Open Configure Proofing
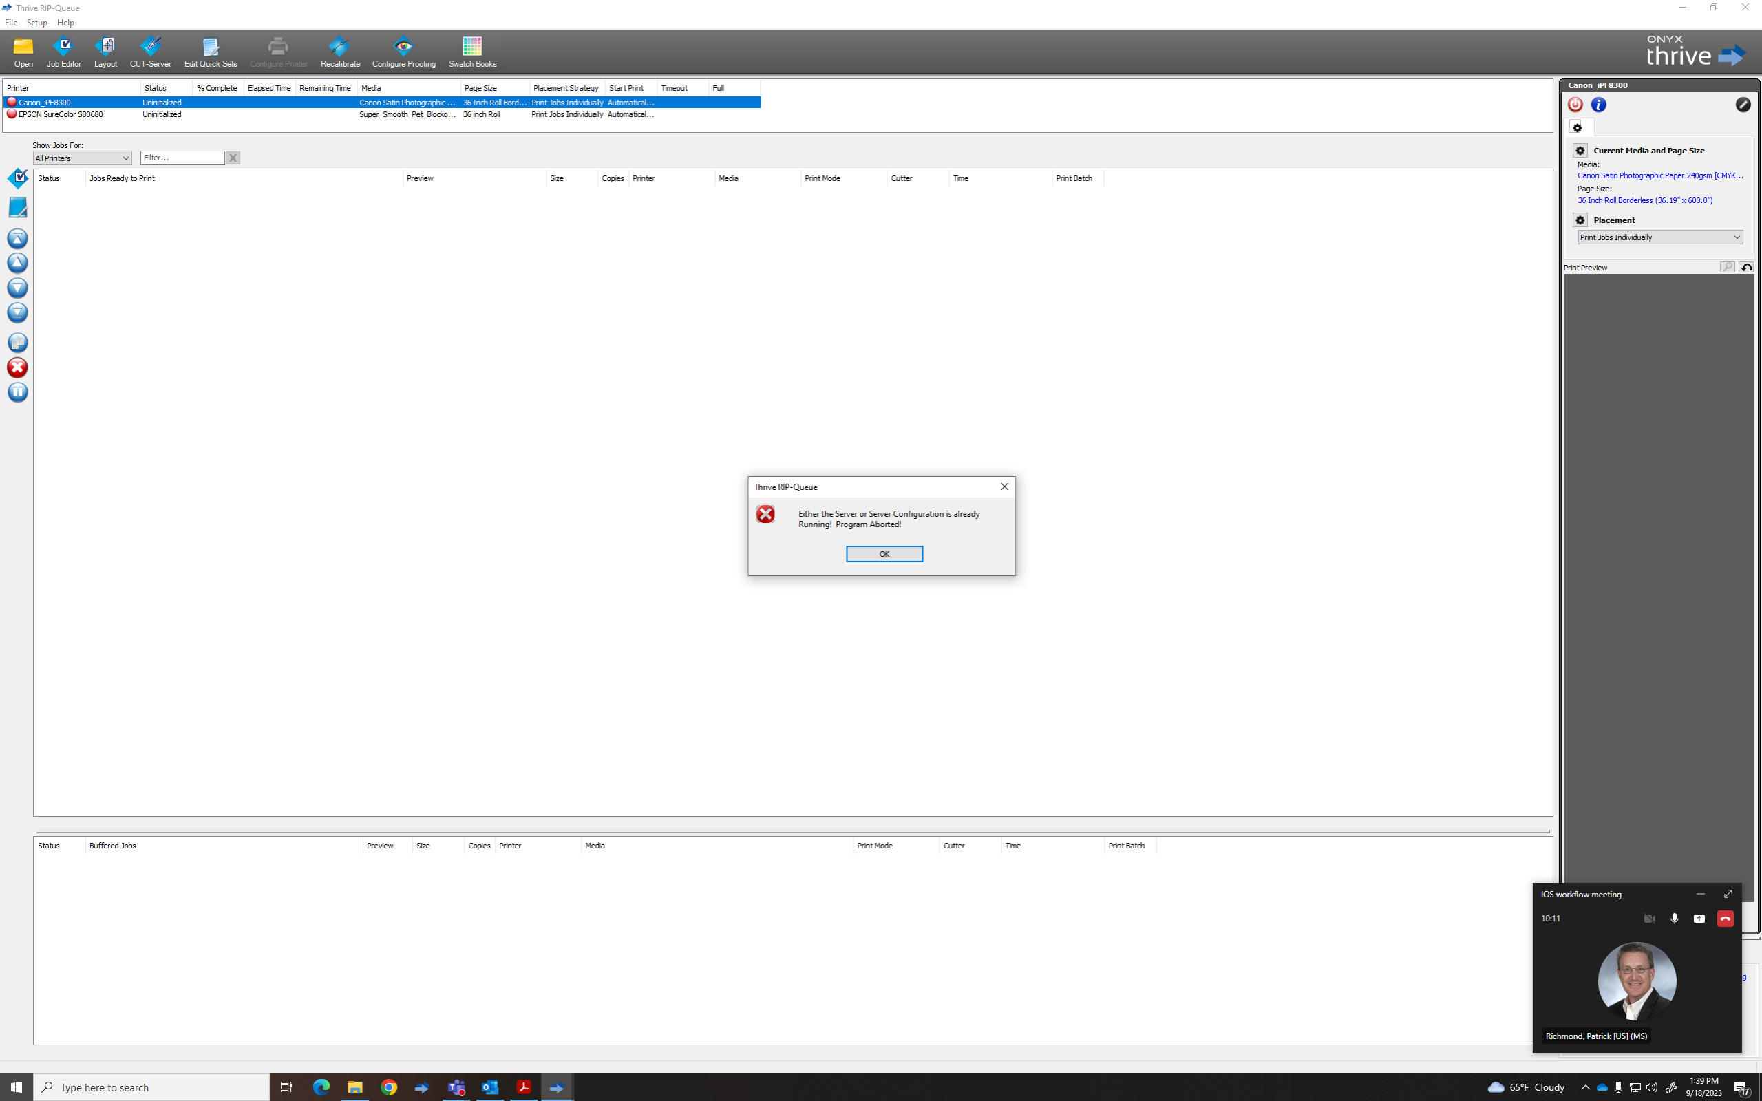The image size is (1762, 1101). 403,52
